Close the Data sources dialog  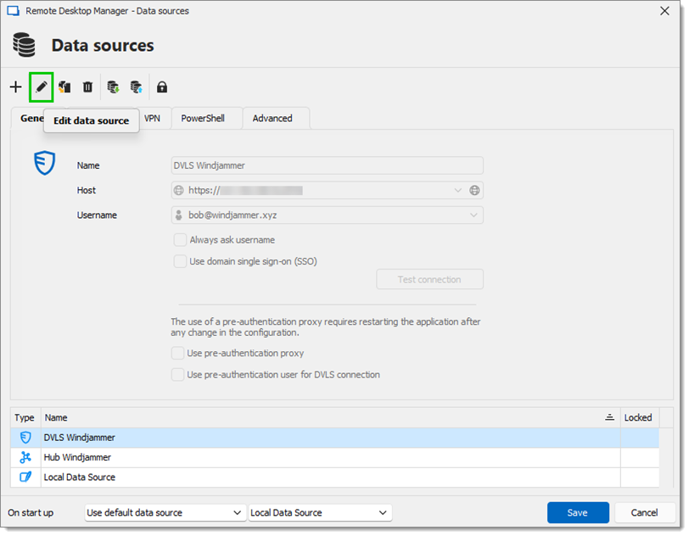tap(665, 10)
